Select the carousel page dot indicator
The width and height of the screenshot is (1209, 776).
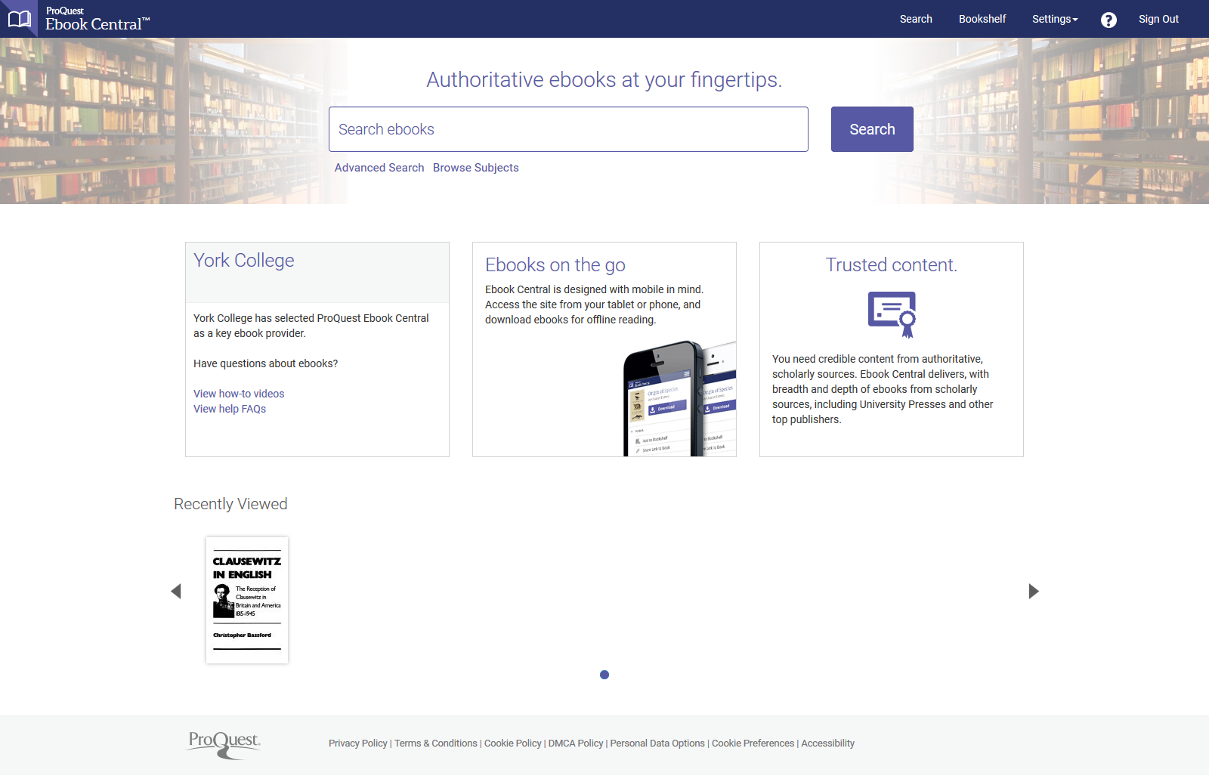click(x=604, y=675)
